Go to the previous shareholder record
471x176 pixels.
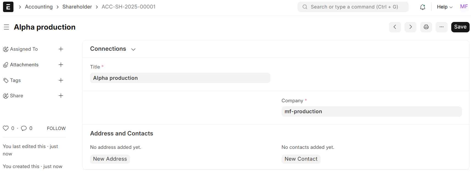(x=395, y=27)
